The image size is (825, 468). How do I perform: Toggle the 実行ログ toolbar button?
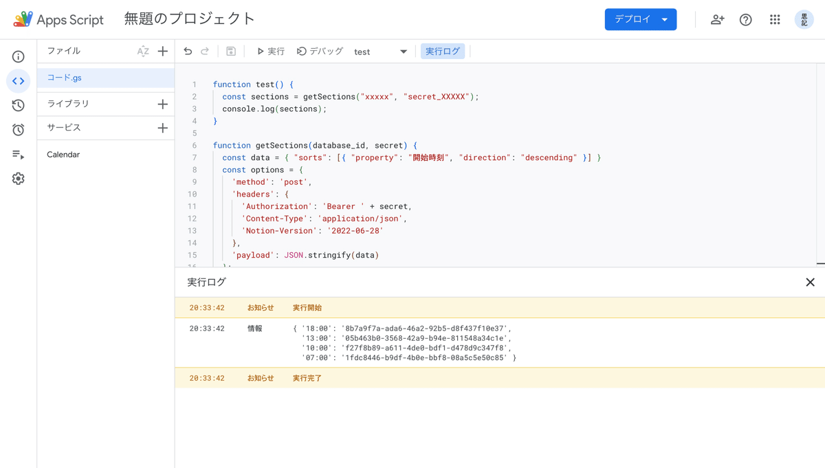tap(443, 52)
